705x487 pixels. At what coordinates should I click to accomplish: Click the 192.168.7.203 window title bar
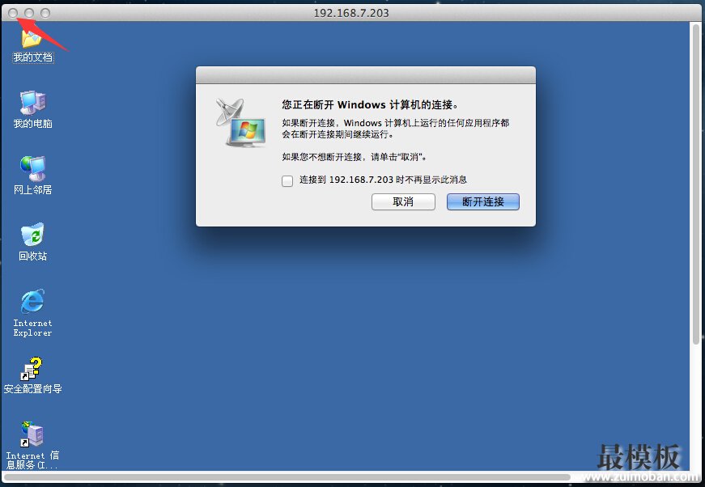351,13
